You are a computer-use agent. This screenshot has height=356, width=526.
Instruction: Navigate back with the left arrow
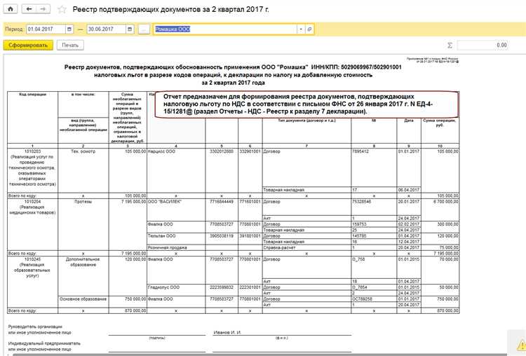pos(29,9)
